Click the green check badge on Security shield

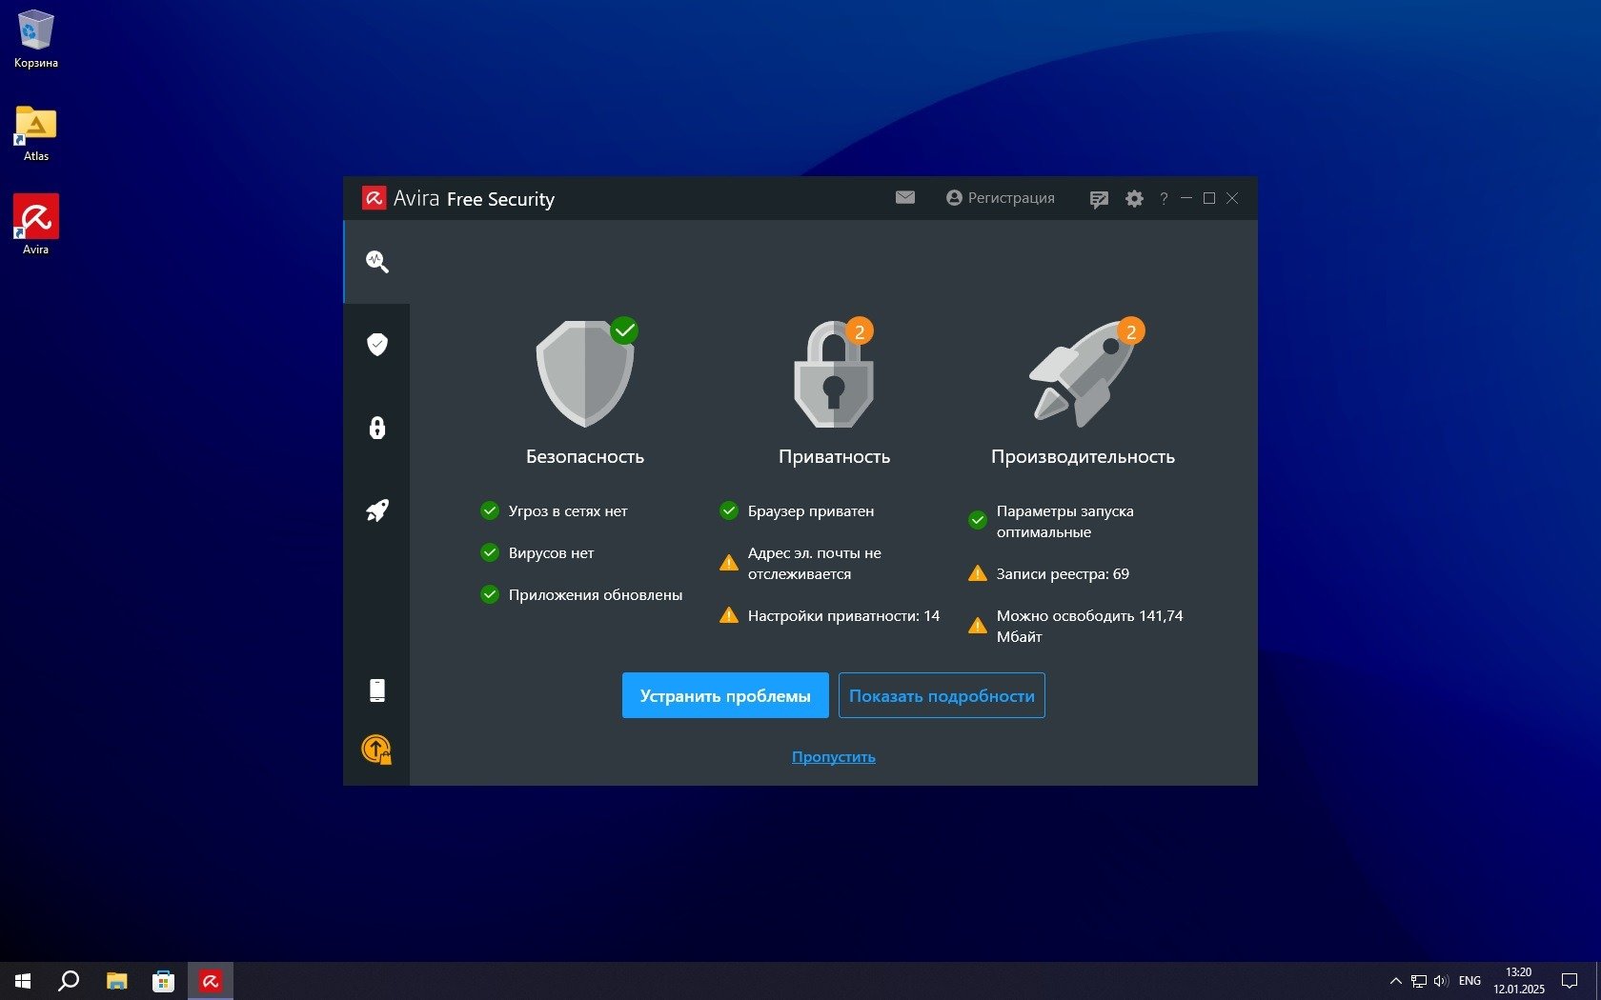point(624,330)
